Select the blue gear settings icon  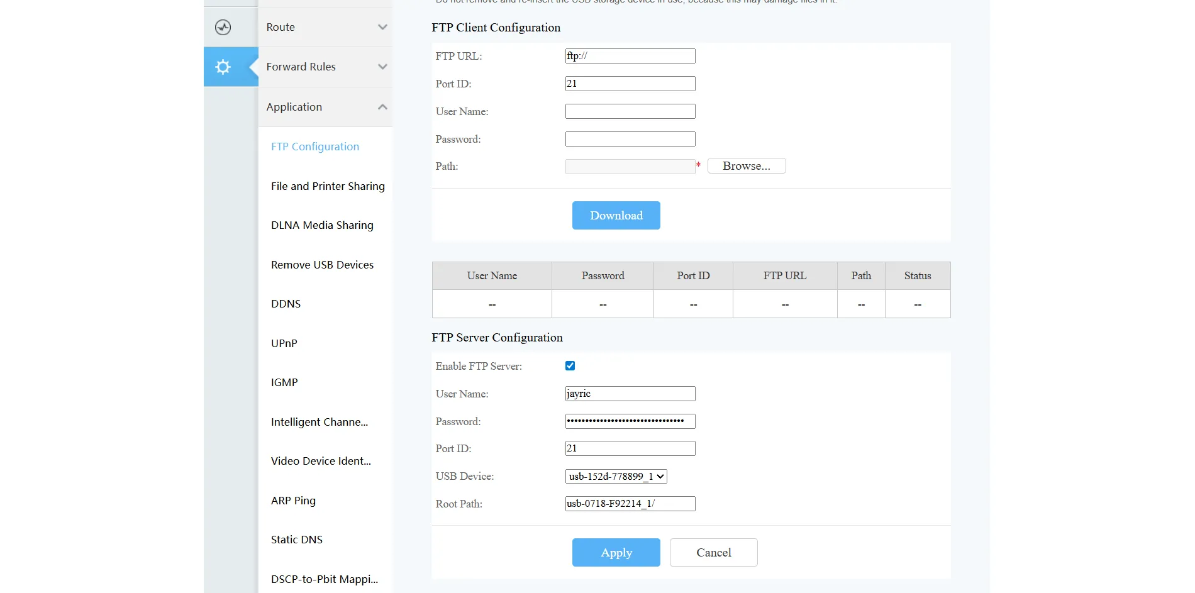tap(222, 67)
